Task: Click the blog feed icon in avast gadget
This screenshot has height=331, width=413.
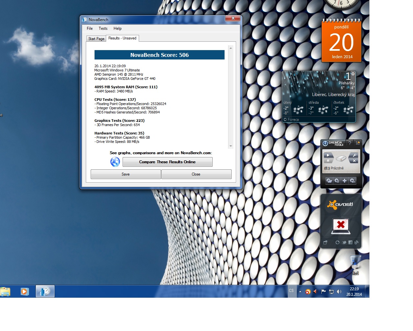Action: click(357, 242)
